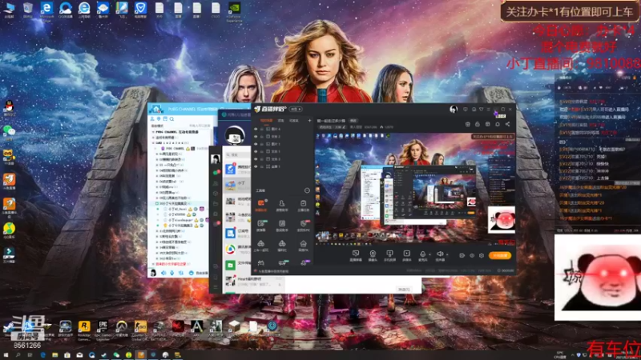This screenshot has height=360, width=641.
Task: Toggle the microphone in the YY bottom bar
Action: (172, 273)
